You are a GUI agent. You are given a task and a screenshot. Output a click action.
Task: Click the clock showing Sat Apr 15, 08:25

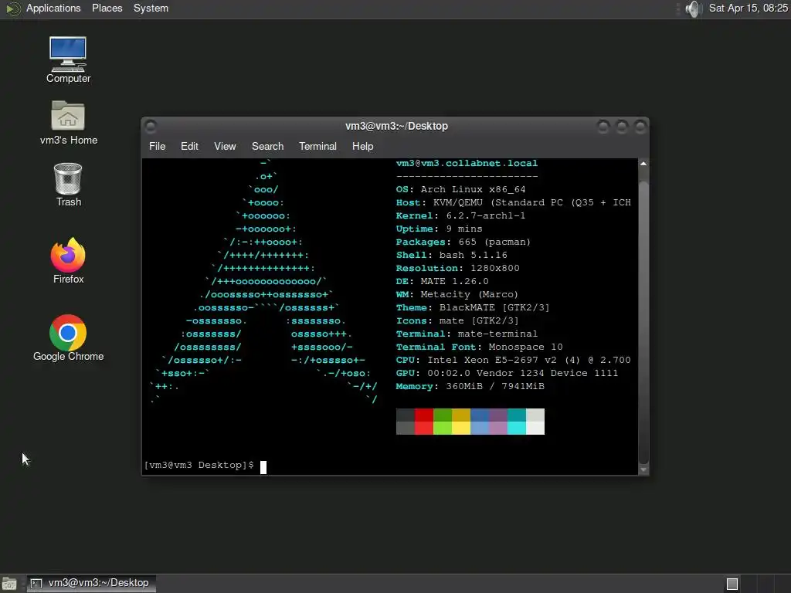[748, 8]
